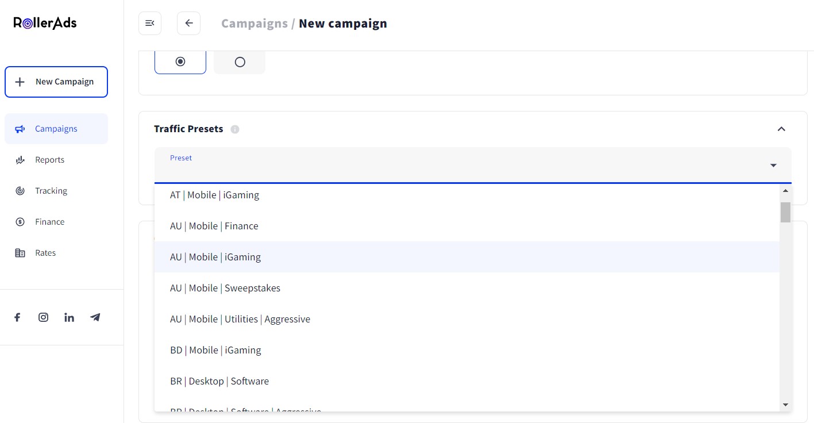
Task: Choose AU | Mobile | iGaming preset
Action: [x=215, y=257]
